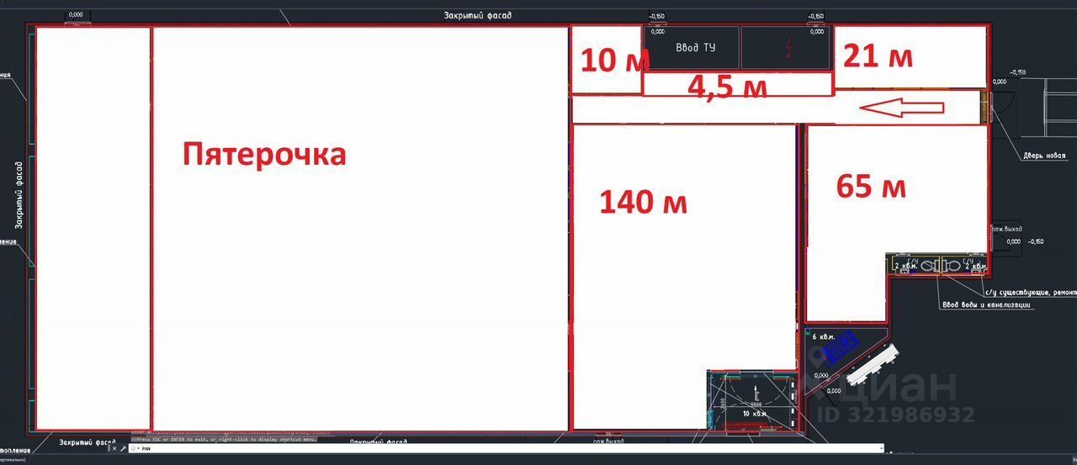This screenshot has height=465, width=1077.
Task: Select the top 'Закрытый фасад' label
Action: click(478, 15)
